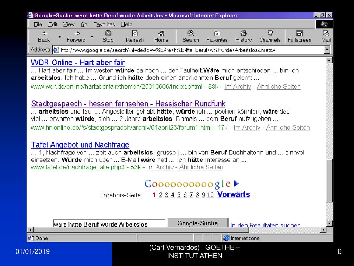Open the Favorites menu in menu bar
The image size is (354, 266).
104,24
